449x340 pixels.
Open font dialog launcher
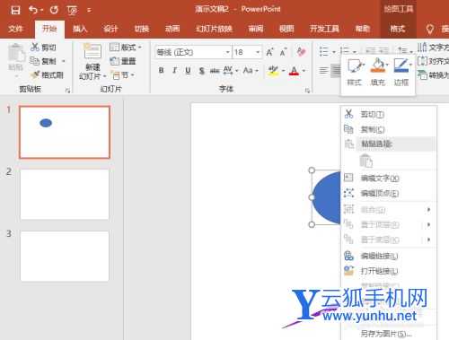click(x=307, y=91)
